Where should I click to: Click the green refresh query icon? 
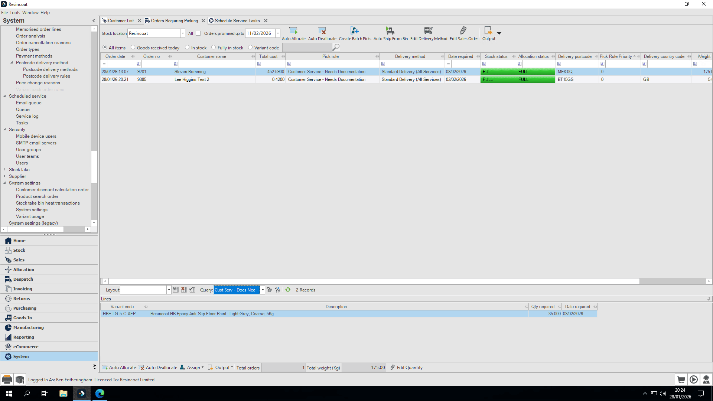(288, 290)
